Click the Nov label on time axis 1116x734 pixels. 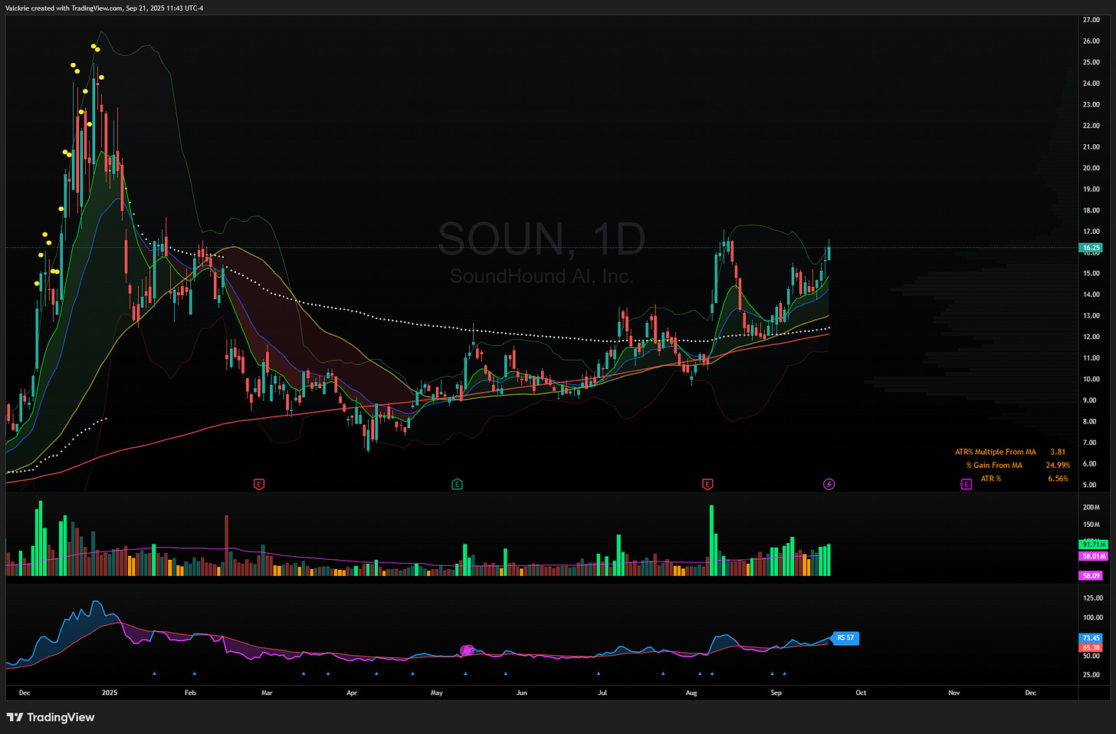click(x=954, y=693)
